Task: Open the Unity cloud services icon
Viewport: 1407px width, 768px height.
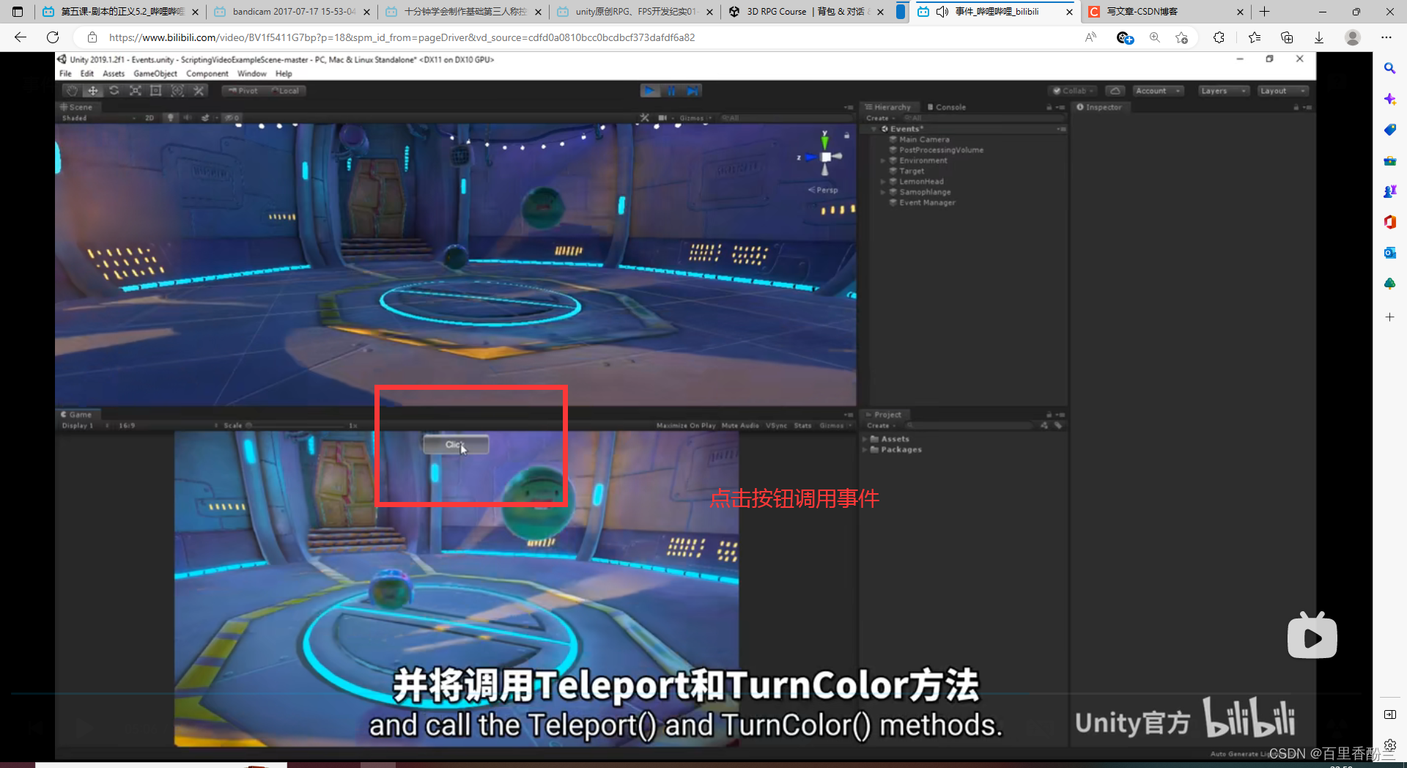Action: tap(1115, 91)
